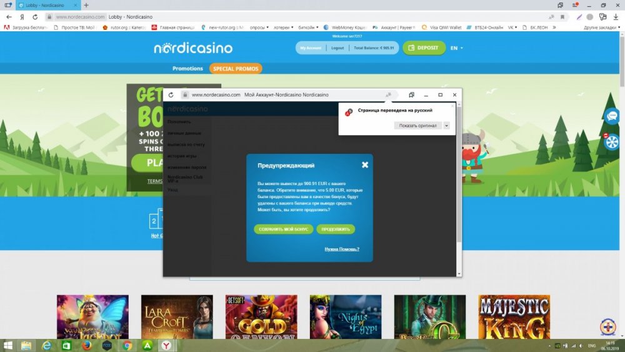Open the EN language dropdown

tap(456, 48)
